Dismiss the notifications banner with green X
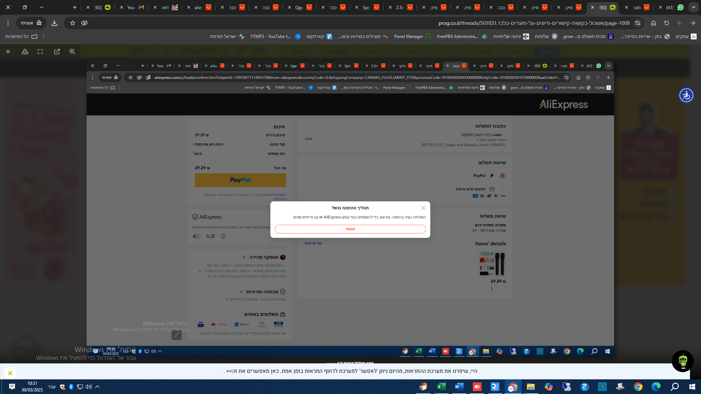Viewport: 701px width, 394px height. (x=10, y=373)
